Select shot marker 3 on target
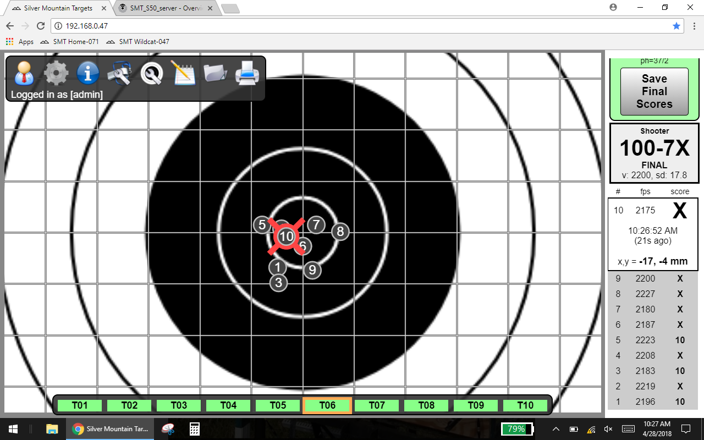The image size is (704, 440). tap(279, 283)
